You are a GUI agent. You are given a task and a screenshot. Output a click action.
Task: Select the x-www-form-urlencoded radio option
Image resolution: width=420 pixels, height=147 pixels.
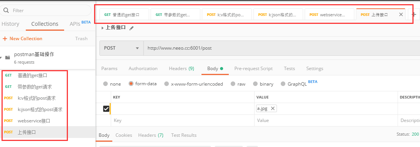coord(167,84)
